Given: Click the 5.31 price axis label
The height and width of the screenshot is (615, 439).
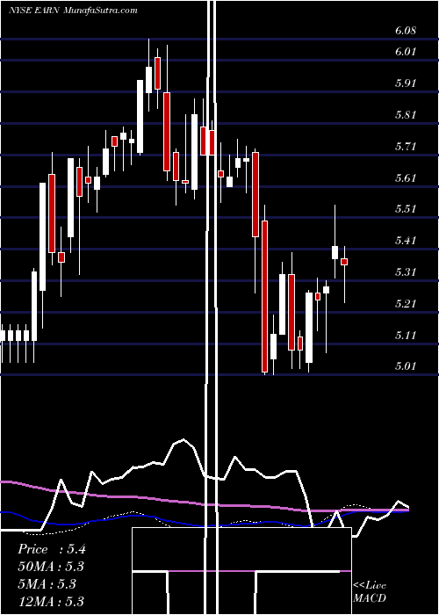Looking at the screenshot, I should point(406,271).
